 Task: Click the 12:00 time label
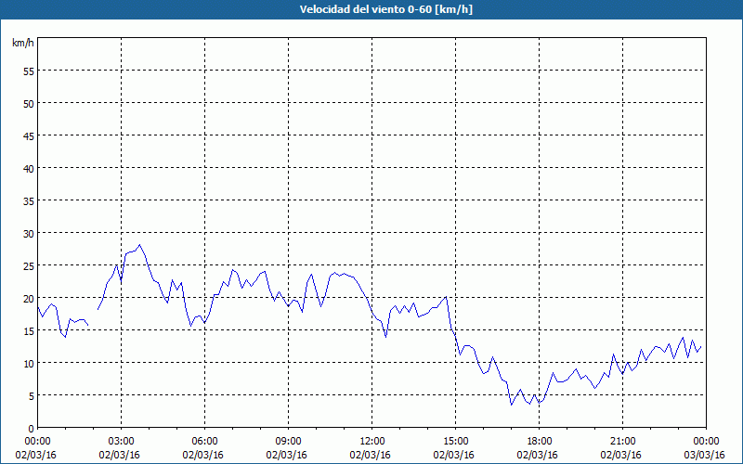372,442
